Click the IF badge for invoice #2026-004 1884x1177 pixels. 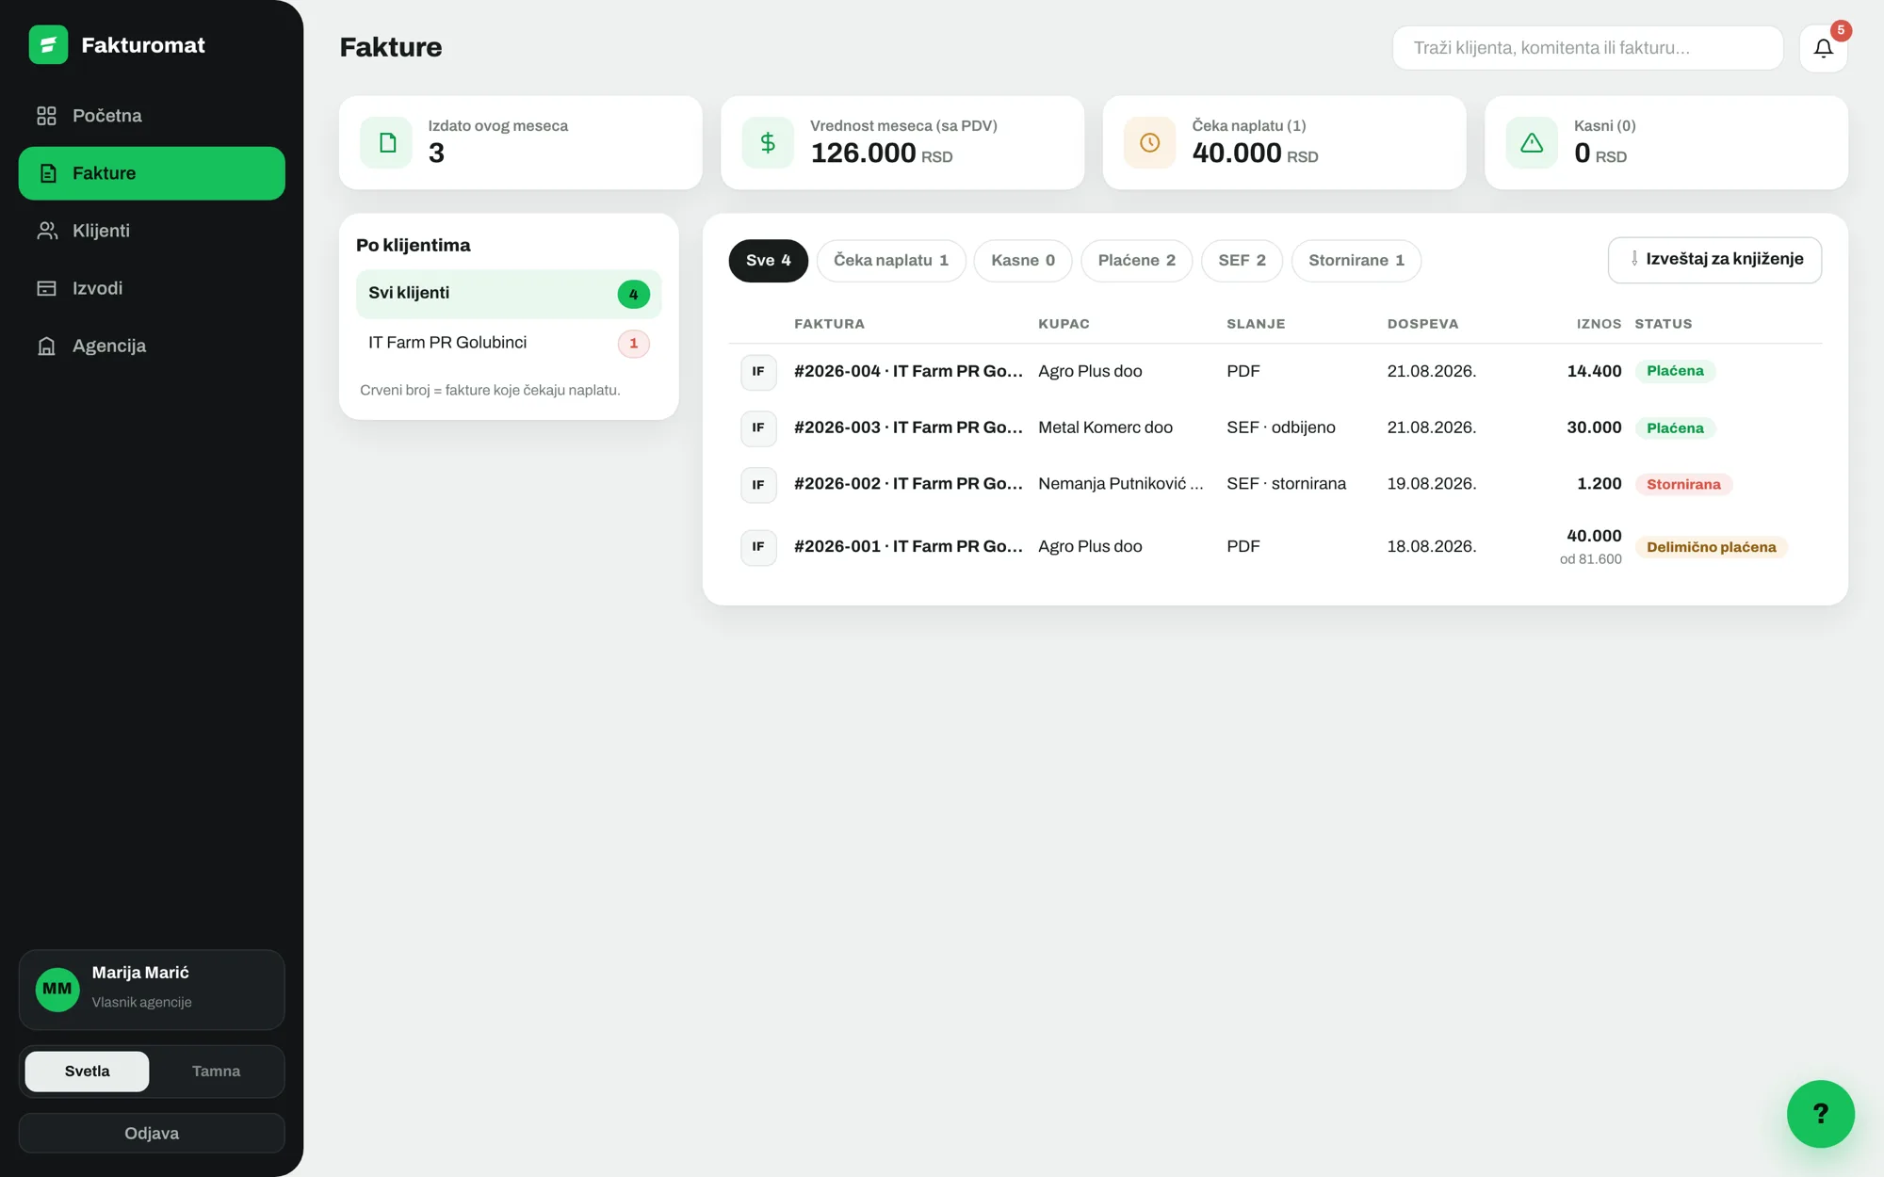(x=758, y=371)
